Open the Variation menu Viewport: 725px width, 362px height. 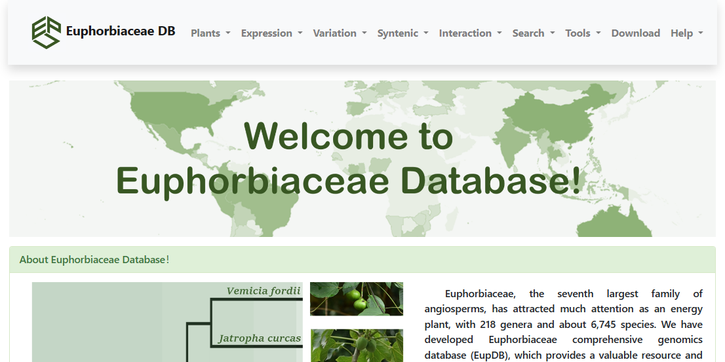[339, 33]
